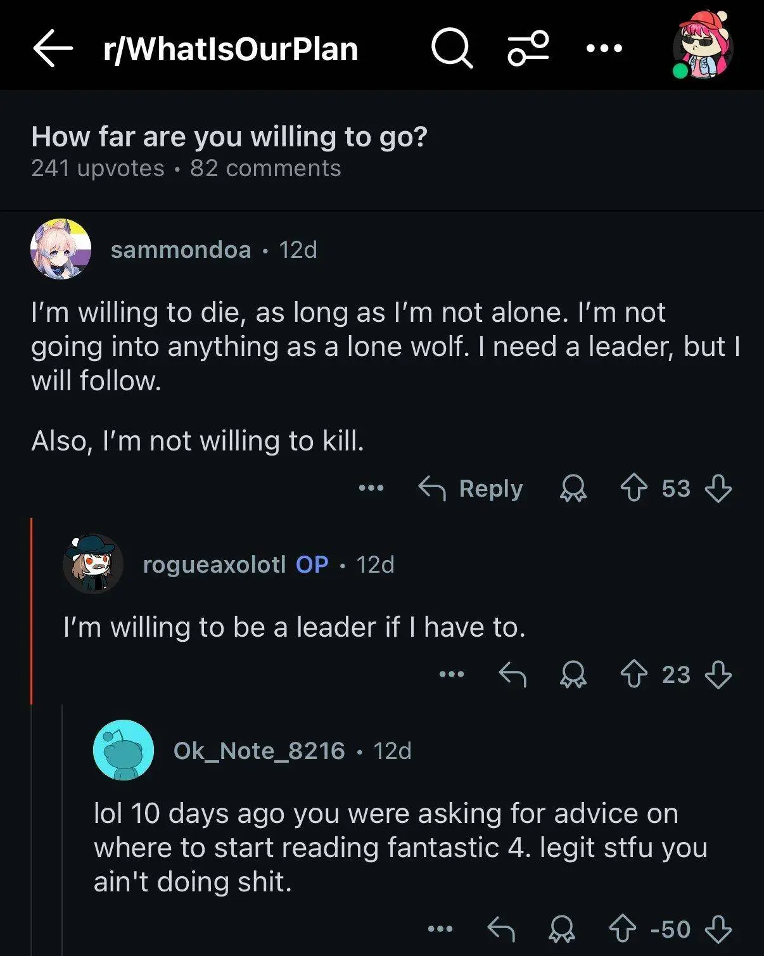
Task: Upvote rogueaxolotl's reply
Action: click(x=633, y=674)
